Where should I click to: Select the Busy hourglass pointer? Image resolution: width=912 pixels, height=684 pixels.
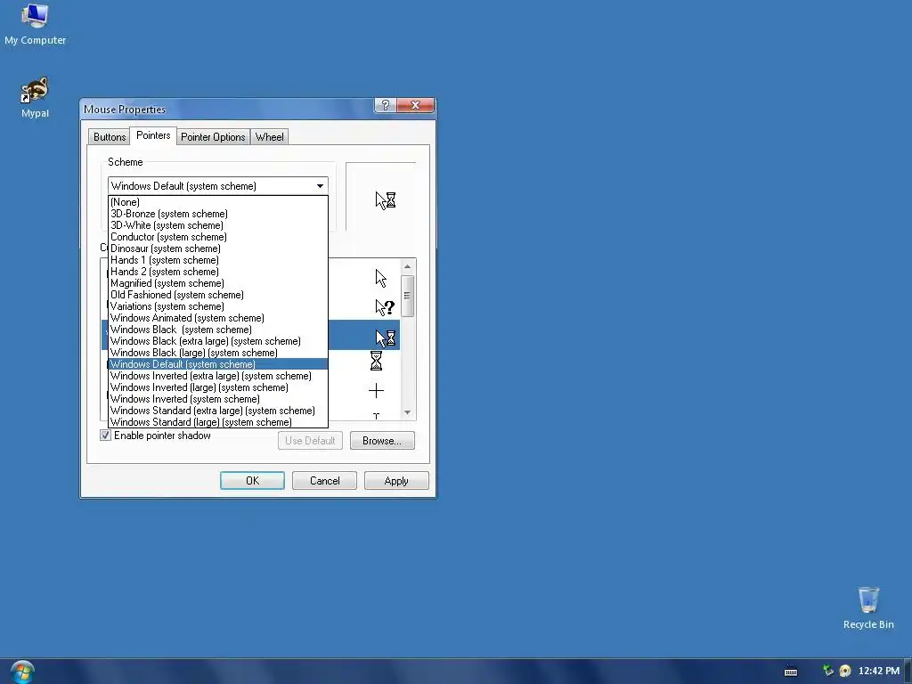[376, 361]
